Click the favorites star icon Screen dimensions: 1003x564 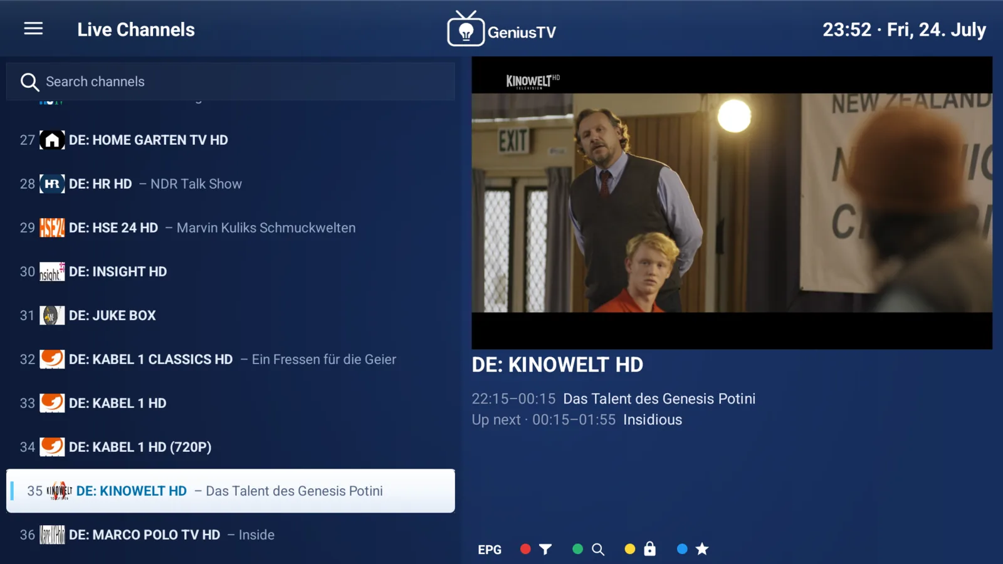[x=702, y=549]
